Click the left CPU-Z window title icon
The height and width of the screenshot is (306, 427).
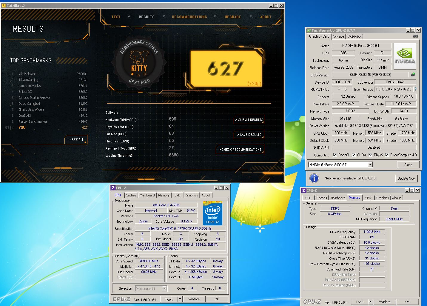point(113,188)
